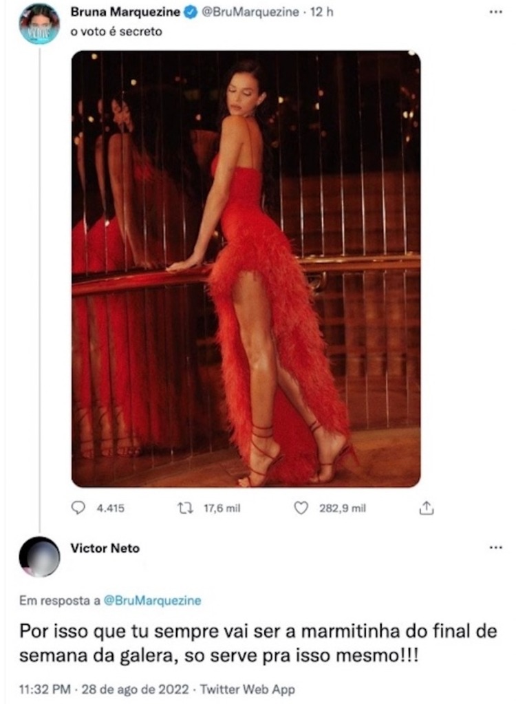Click the reply icon under Bruna's tweet
The width and height of the screenshot is (516, 704).
79,508
